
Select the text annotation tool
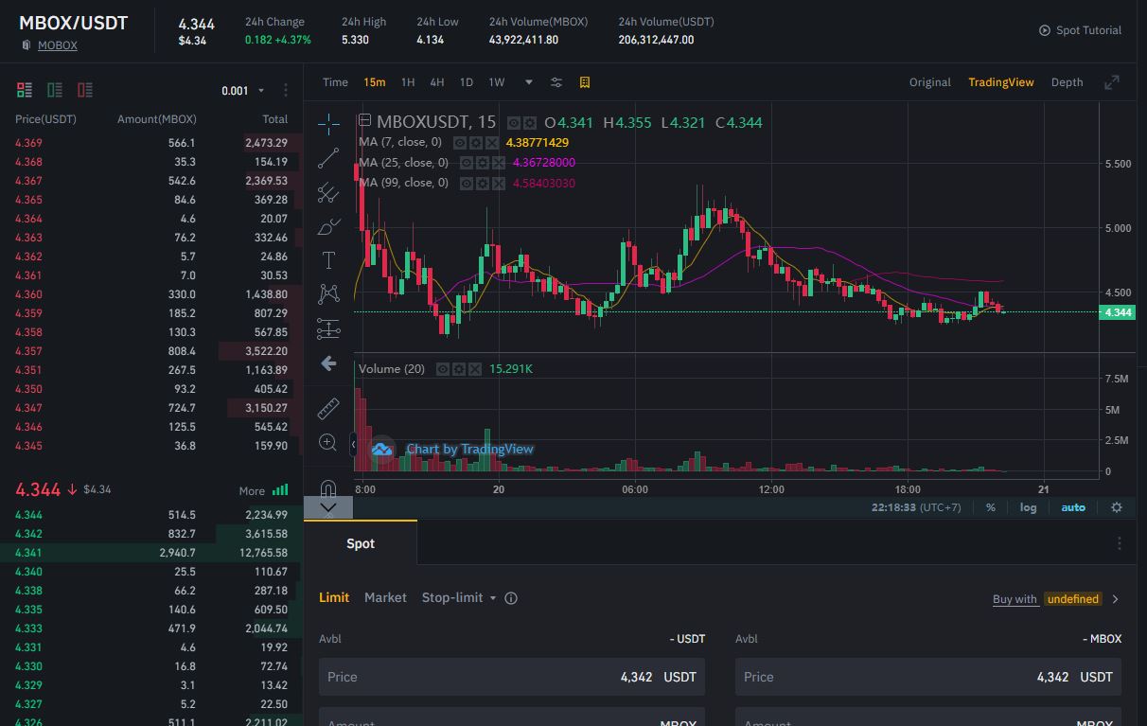[328, 260]
